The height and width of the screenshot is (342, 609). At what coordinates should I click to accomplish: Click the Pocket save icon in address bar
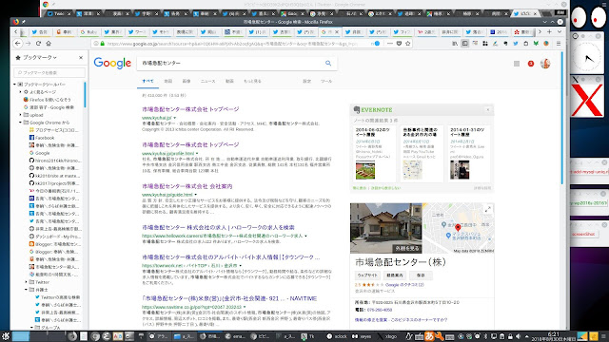399,44
